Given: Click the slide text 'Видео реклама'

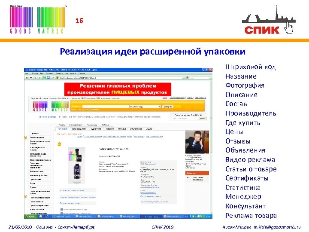Looking at the screenshot, I should tap(250, 159).
